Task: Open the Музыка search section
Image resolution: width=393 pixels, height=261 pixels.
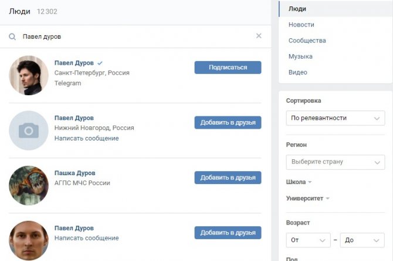Action: point(300,56)
